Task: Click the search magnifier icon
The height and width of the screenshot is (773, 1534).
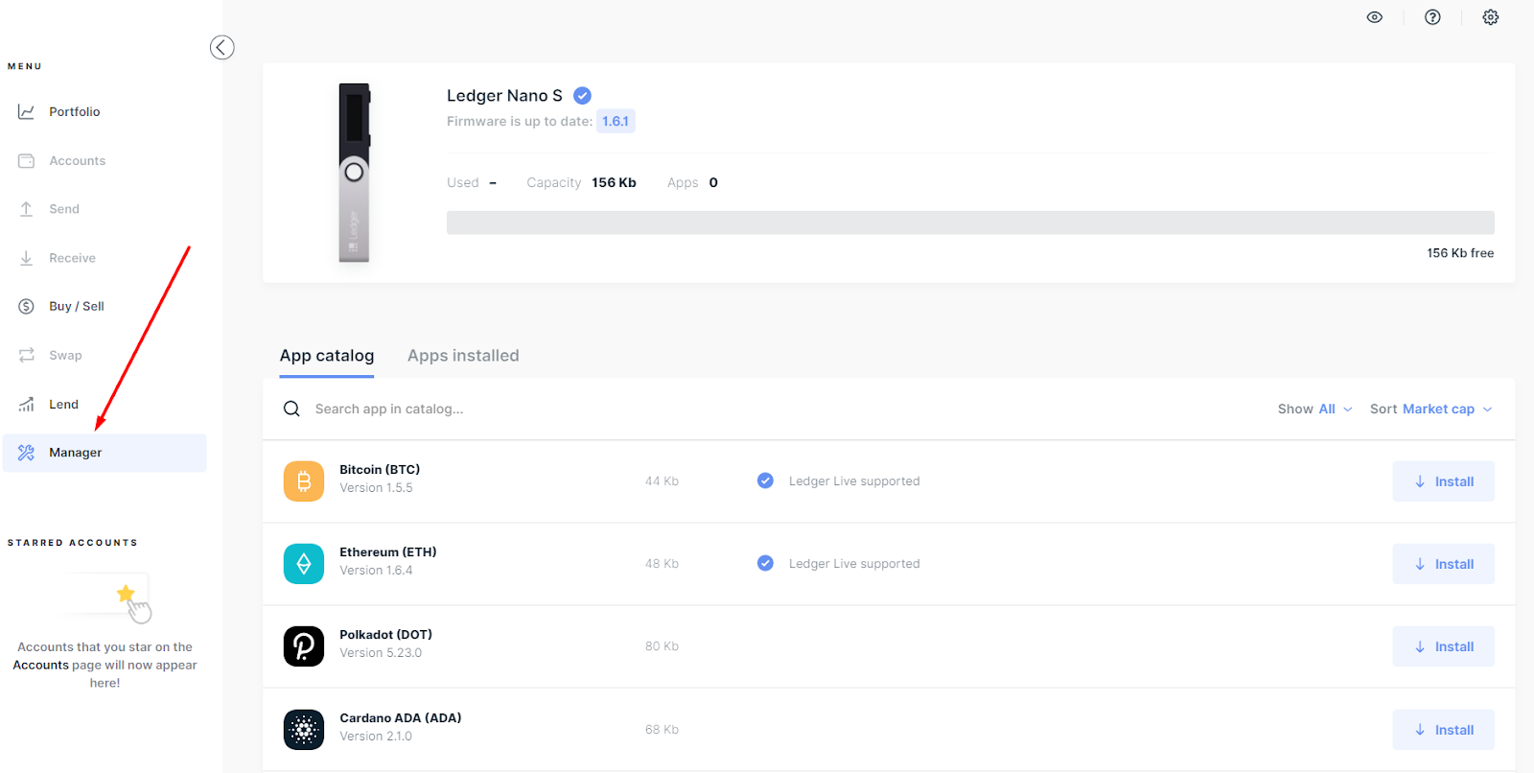Action: [291, 409]
